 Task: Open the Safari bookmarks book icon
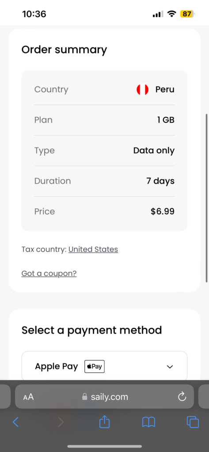pos(148,422)
